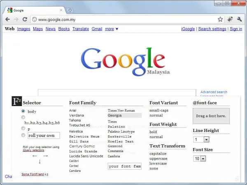
Task: Open Gmail in Google navigation
Action: 97,29
